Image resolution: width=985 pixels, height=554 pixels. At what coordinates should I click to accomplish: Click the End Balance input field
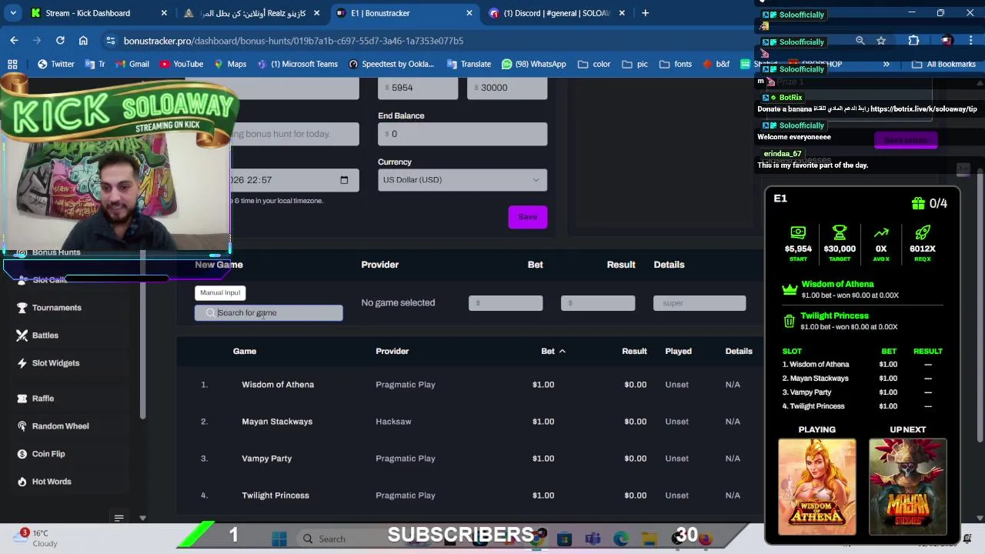pyautogui.click(x=462, y=134)
